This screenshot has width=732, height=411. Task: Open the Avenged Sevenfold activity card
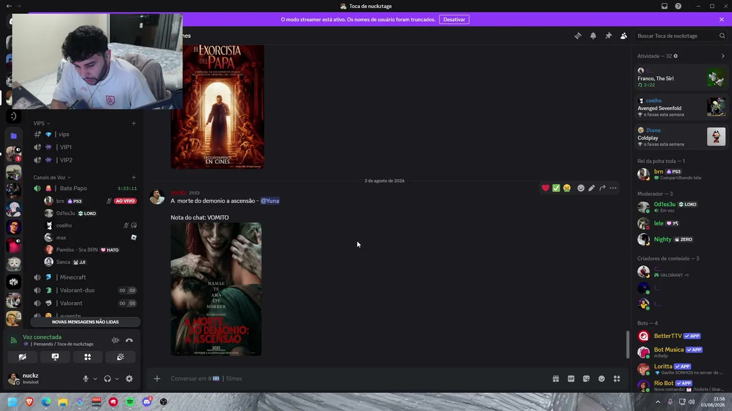[x=681, y=107]
